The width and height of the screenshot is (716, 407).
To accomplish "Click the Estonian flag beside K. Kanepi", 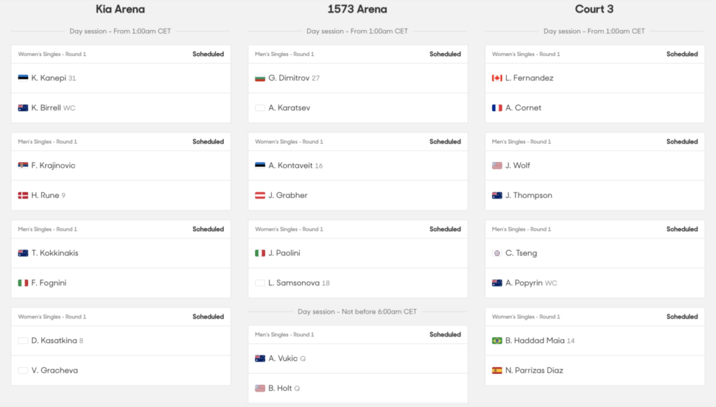I will pyautogui.click(x=23, y=78).
